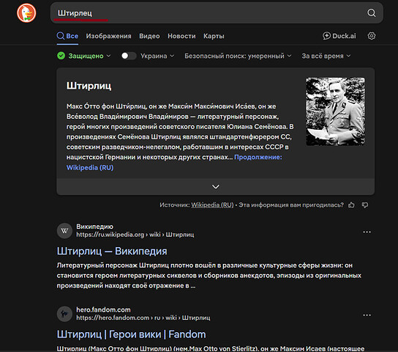This screenshot has width=398, height=352.
Task: Switch to the Новости tab
Action: [x=181, y=36]
